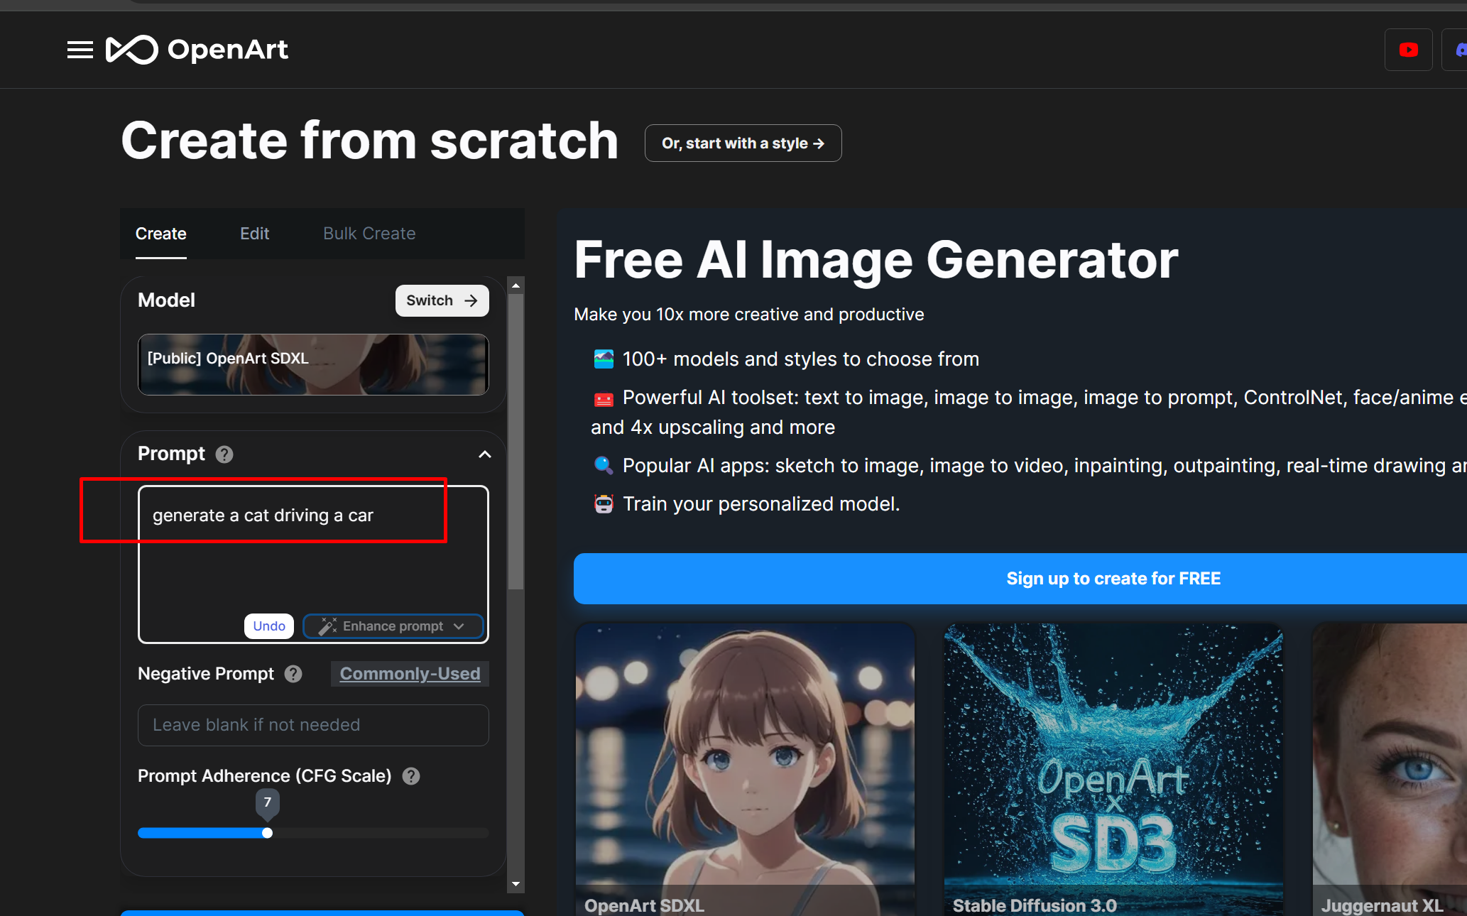
Task: Open the Stable Diffusion 3.0 thumbnail
Action: [x=1113, y=770]
